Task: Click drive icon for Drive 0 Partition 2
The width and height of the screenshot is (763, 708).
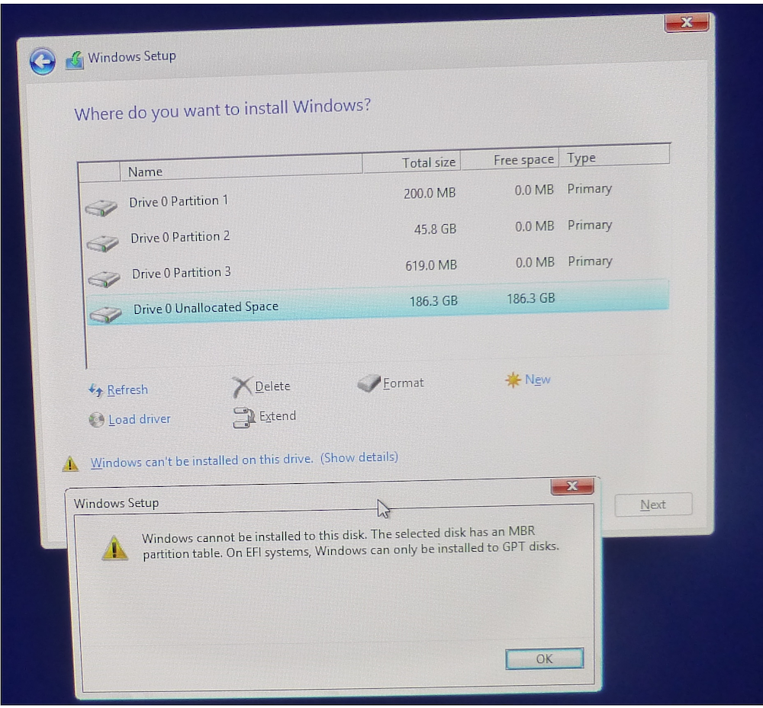Action: (103, 243)
